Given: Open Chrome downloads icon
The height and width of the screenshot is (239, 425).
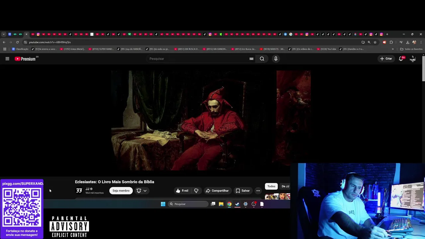Looking at the screenshot, I should (x=407, y=42).
